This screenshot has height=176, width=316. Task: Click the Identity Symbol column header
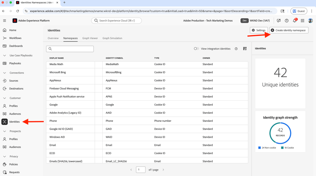point(114,58)
